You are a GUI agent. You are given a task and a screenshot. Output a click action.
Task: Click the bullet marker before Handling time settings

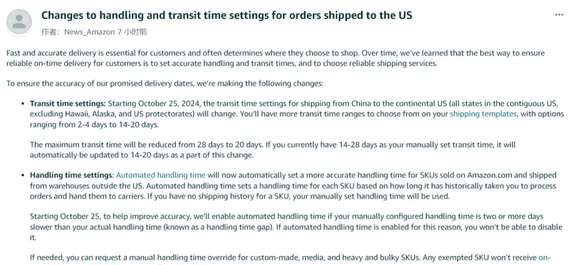pos(23,176)
